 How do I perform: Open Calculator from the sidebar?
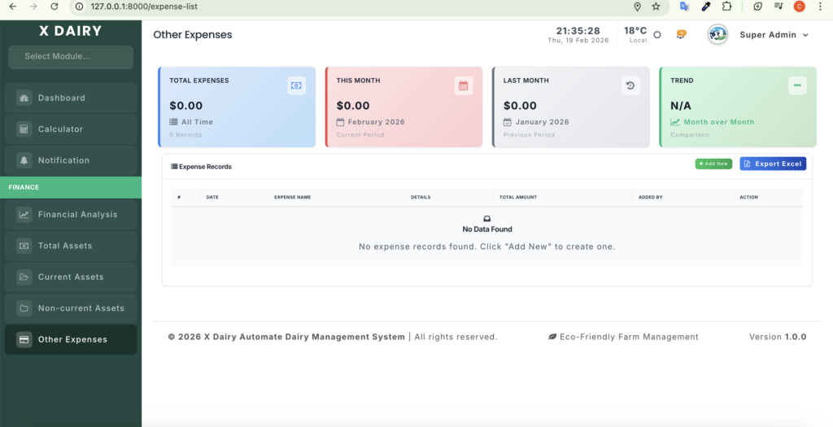tap(71, 129)
